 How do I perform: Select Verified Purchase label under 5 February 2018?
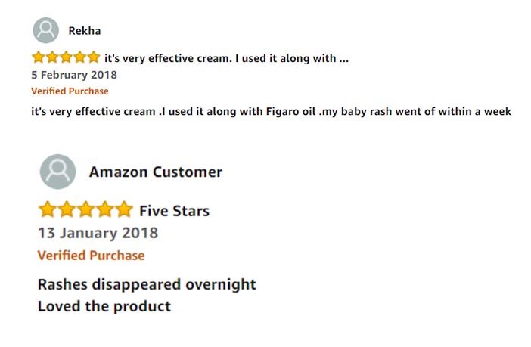[70, 91]
